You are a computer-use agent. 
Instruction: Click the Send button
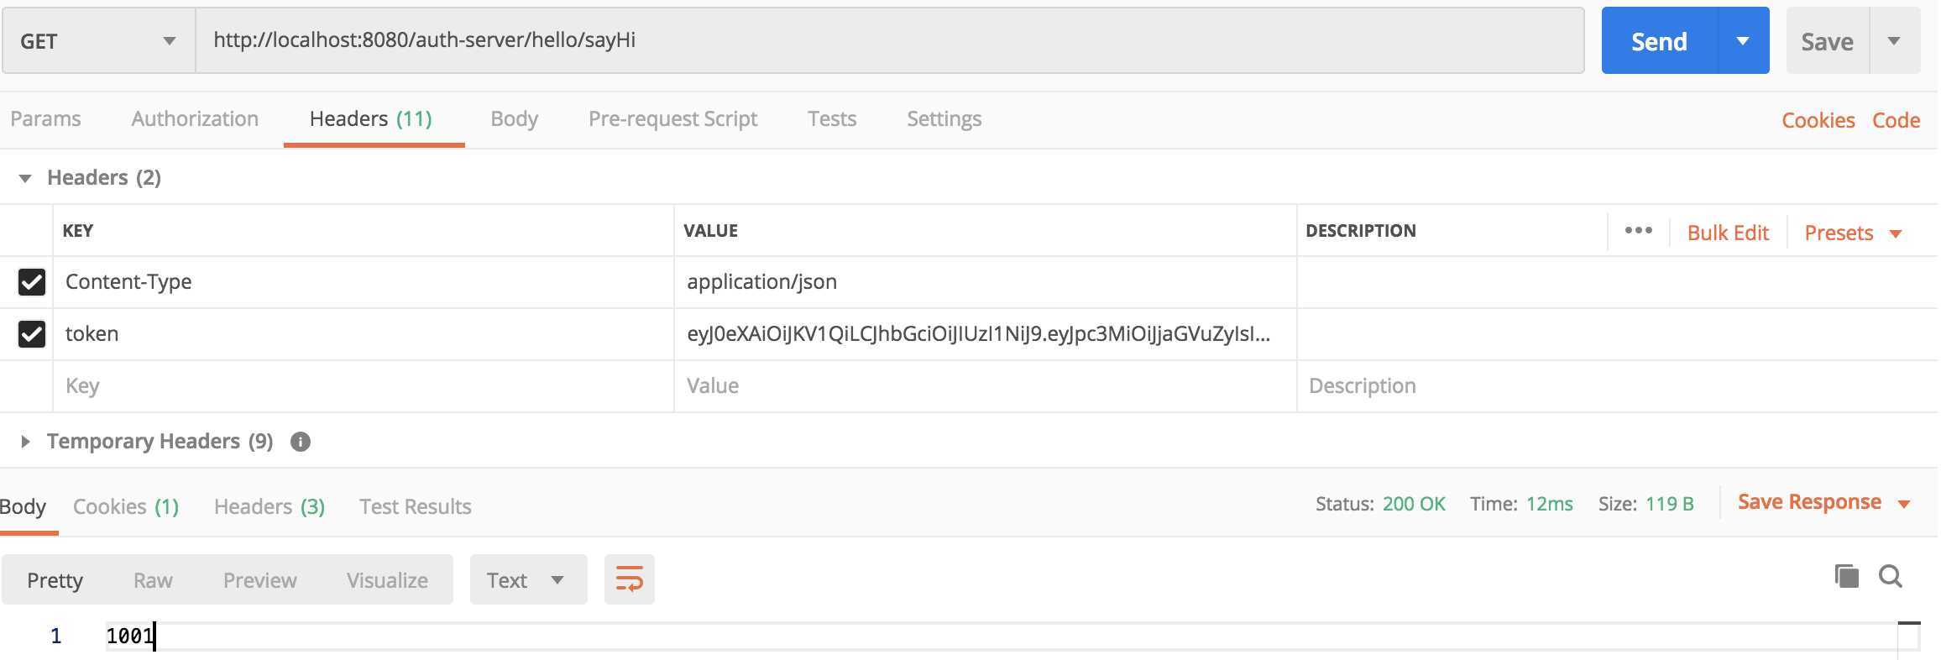click(1659, 41)
